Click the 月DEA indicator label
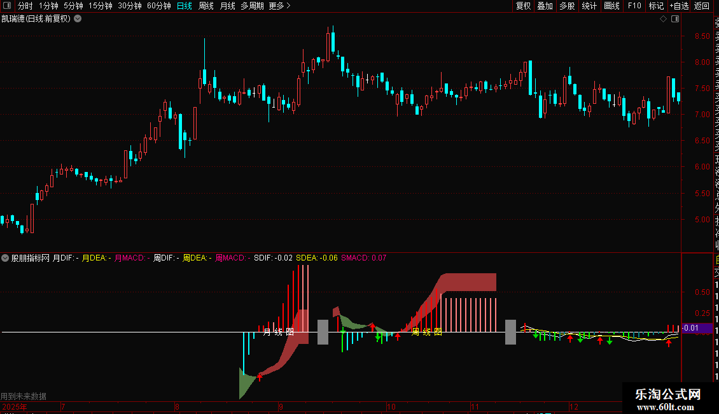719x414 pixels. [96, 258]
